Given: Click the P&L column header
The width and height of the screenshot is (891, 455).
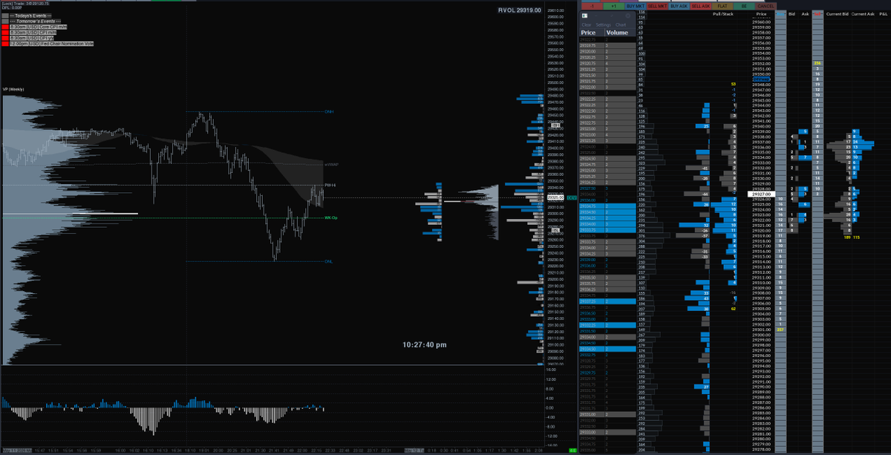Looking at the screenshot, I should point(882,14).
